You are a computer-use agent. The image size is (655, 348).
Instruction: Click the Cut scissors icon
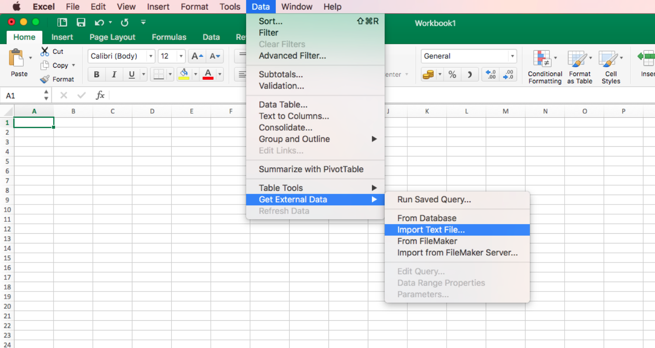(x=45, y=52)
